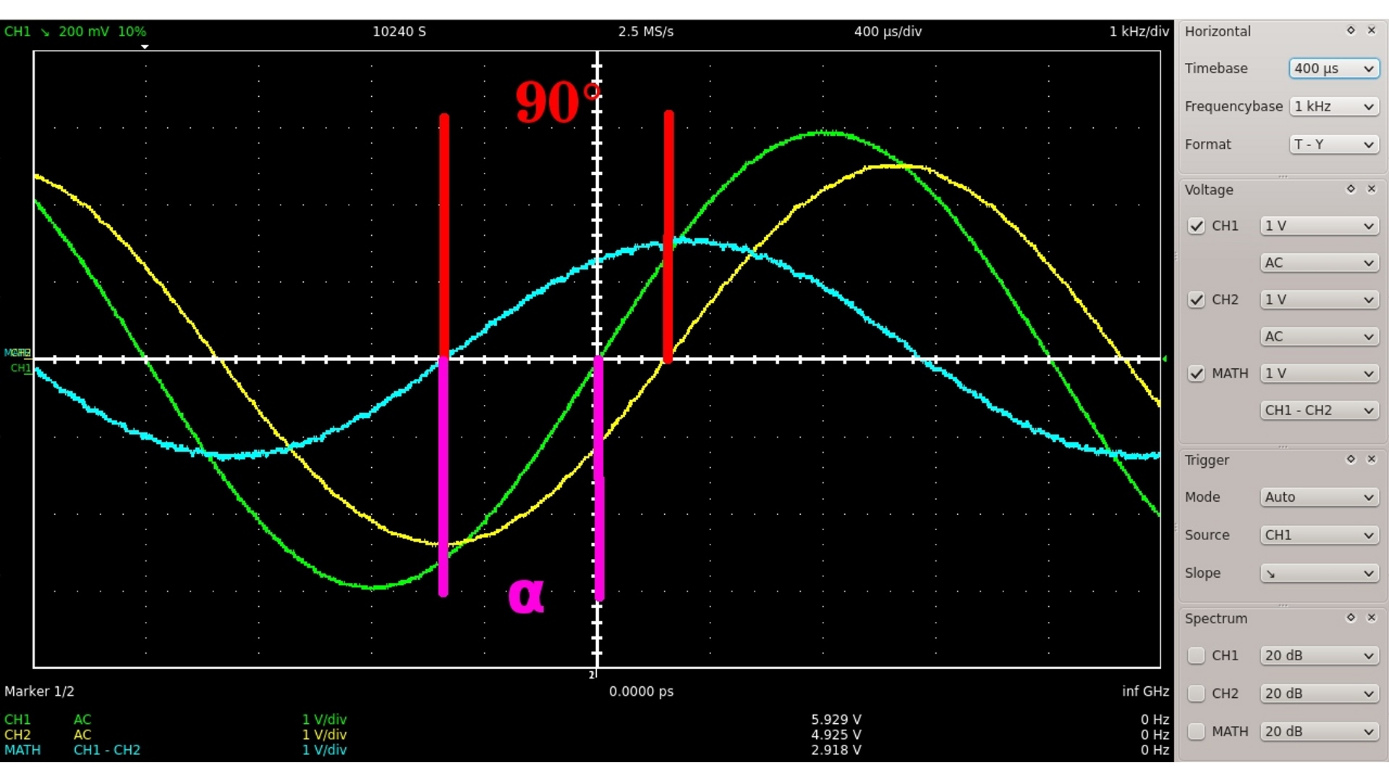
Task: Close the Horizontal dock panel
Action: 1371,30
